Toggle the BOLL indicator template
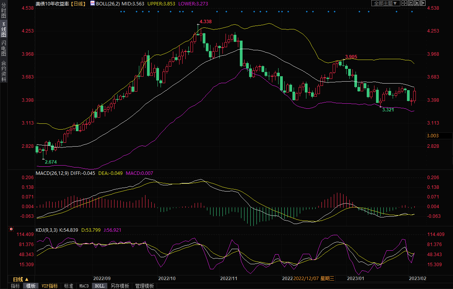The height and width of the screenshot is (289, 453). (x=99, y=286)
